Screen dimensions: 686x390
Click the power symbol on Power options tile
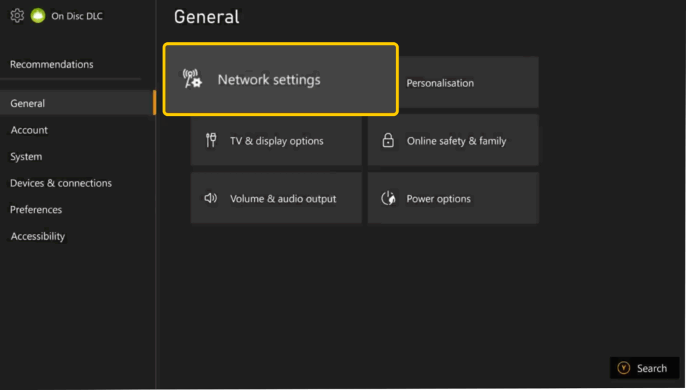[x=388, y=198]
